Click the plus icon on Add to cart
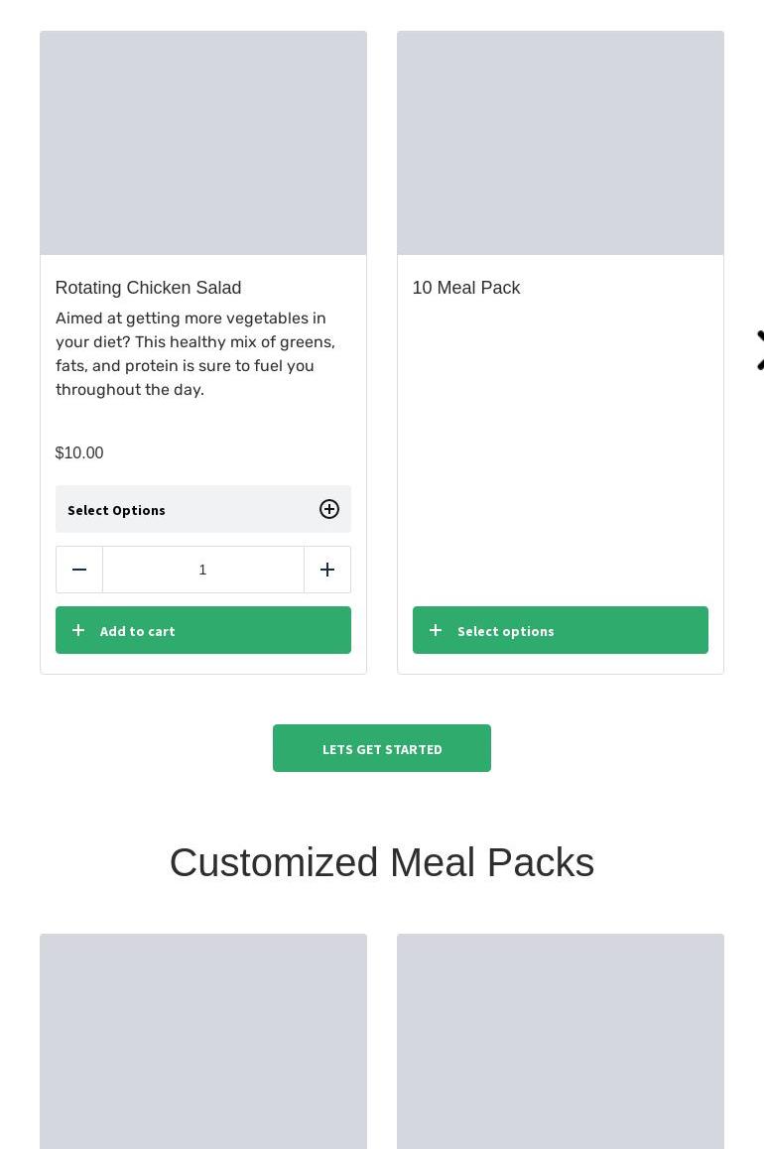The image size is (764, 1149). [x=78, y=630]
